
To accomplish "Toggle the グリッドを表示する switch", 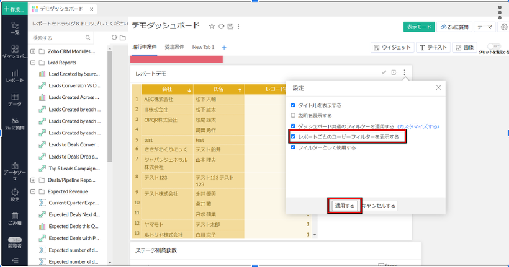I will coord(494,46).
